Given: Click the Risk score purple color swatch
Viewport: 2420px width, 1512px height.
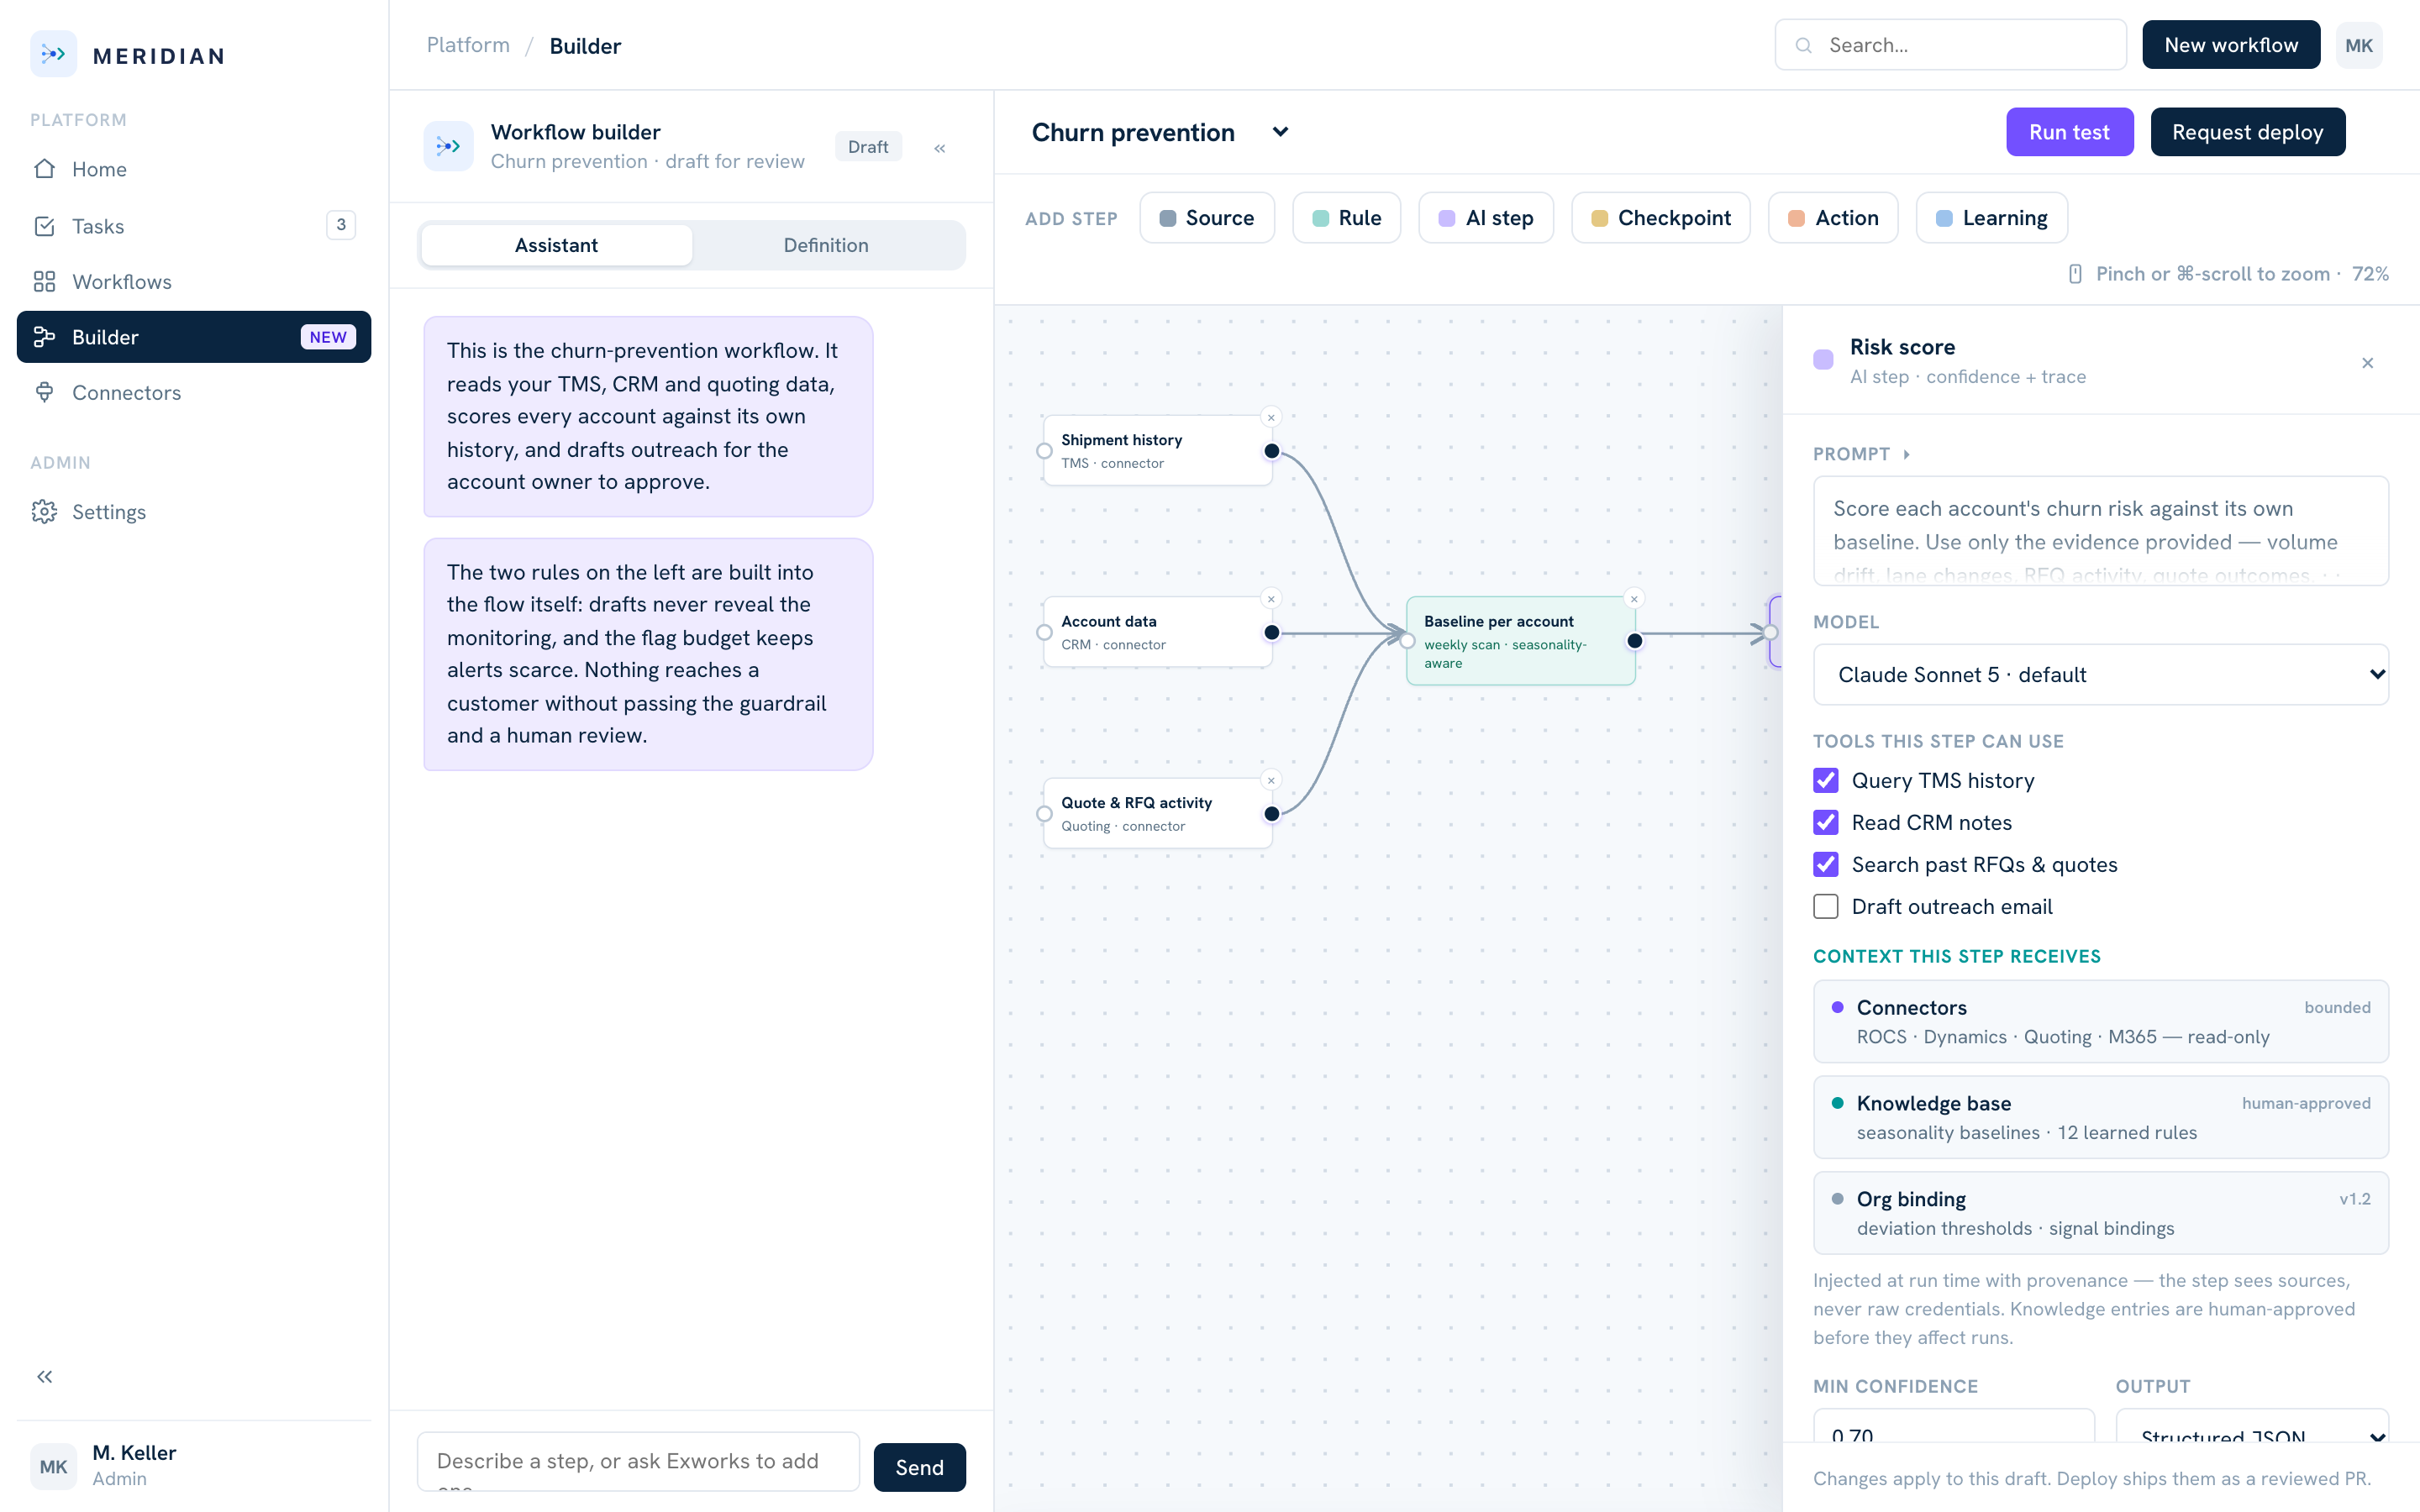Looking at the screenshot, I should click(x=1823, y=360).
